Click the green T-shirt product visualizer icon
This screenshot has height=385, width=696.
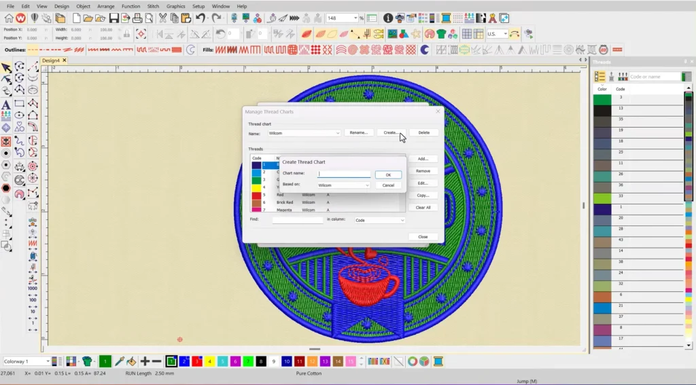click(x=440, y=34)
